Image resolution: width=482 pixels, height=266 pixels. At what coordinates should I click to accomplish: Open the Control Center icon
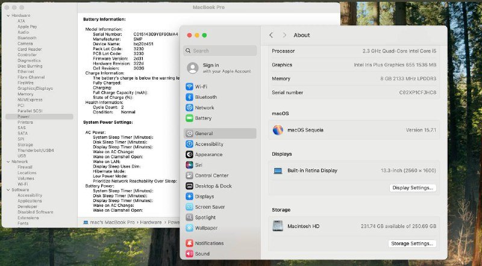pos(189,175)
